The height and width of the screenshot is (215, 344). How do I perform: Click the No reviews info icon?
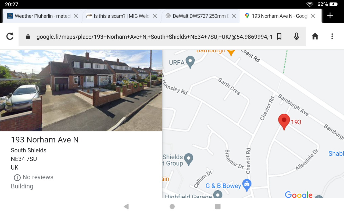17,177
